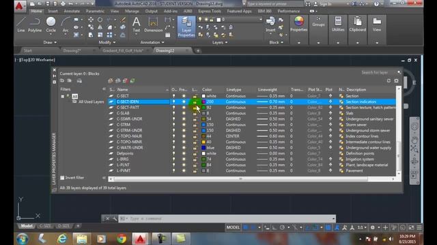Viewport: 437px width, 245px height.
Task: Click the Search for layer field
Action: click(x=378, y=73)
